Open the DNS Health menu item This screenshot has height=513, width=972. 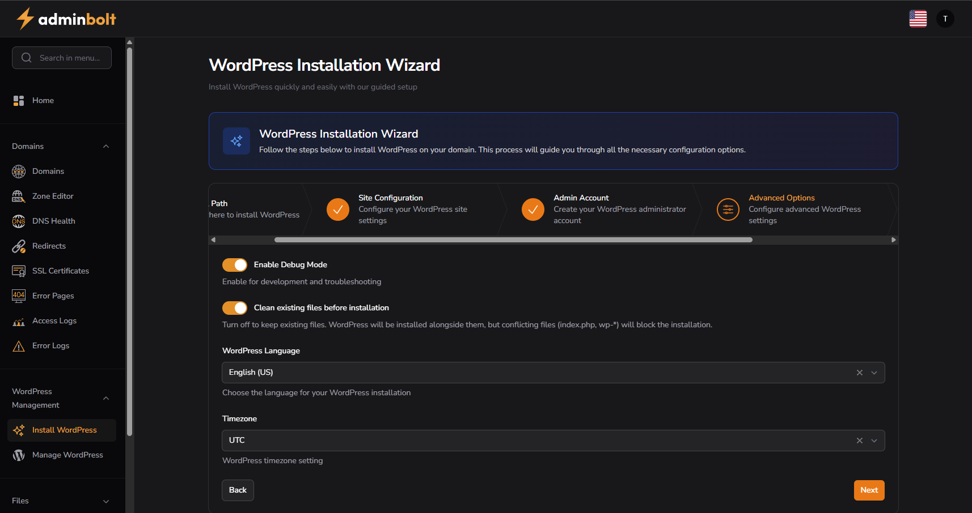point(62,221)
